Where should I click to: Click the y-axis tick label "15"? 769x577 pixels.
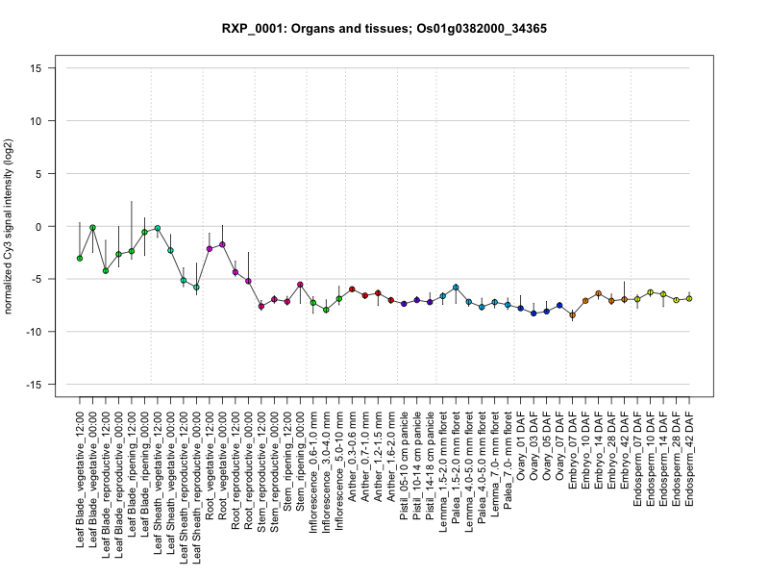coord(36,68)
